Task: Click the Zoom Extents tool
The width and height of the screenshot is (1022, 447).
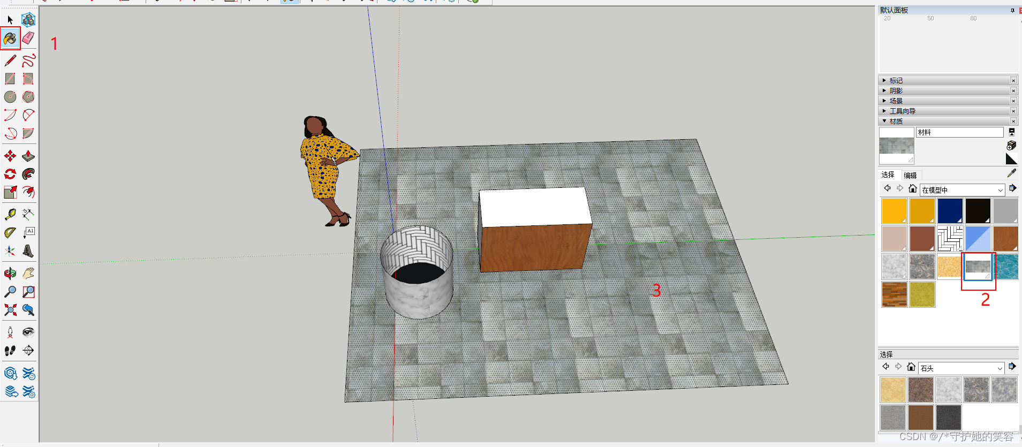Action: point(10,310)
